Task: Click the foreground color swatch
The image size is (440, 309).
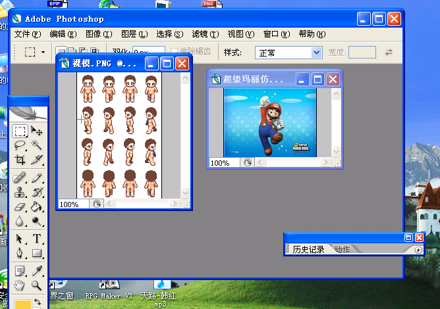Action: 23,304
